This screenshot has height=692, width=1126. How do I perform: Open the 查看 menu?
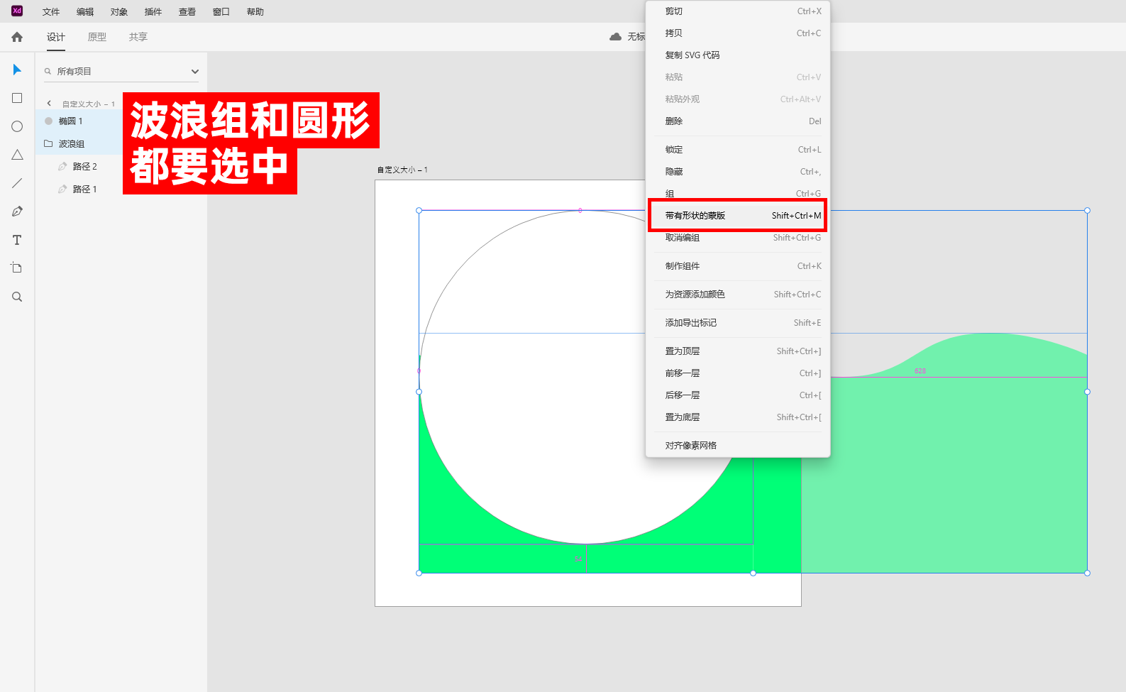point(187,11)
